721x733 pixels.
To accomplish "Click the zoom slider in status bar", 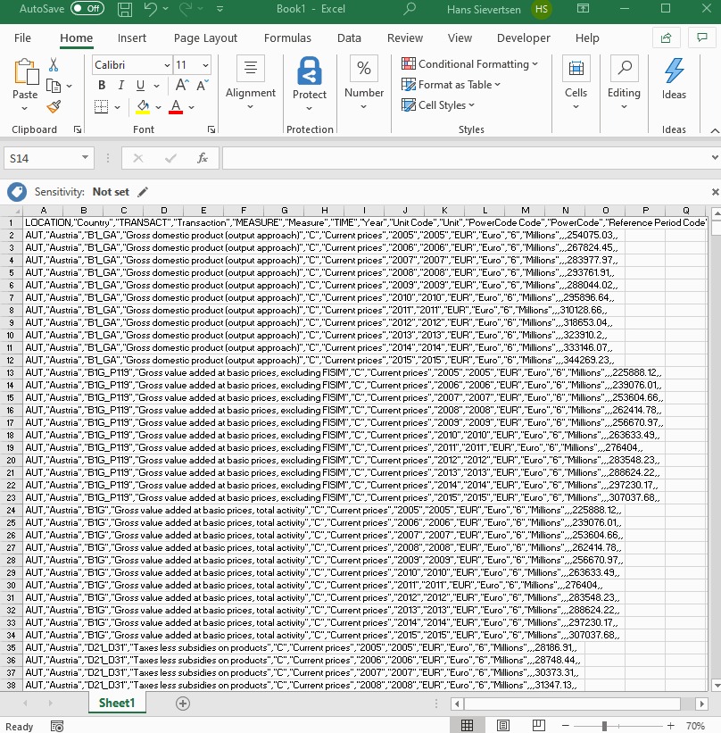I will [x=605, y=726].
